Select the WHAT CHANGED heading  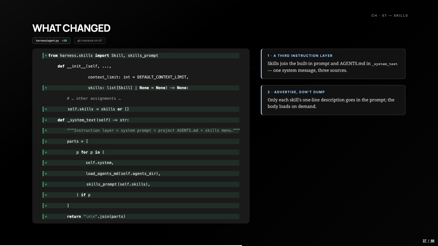[x=71, y=28]
